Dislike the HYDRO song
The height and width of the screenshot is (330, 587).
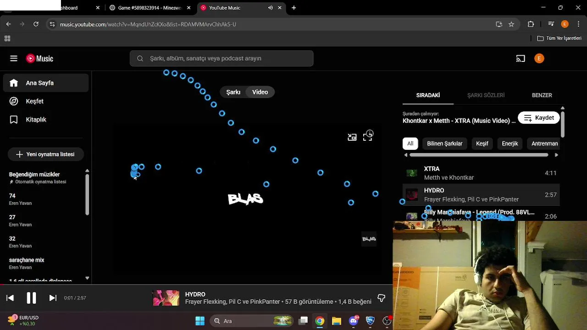coord(381,298)
